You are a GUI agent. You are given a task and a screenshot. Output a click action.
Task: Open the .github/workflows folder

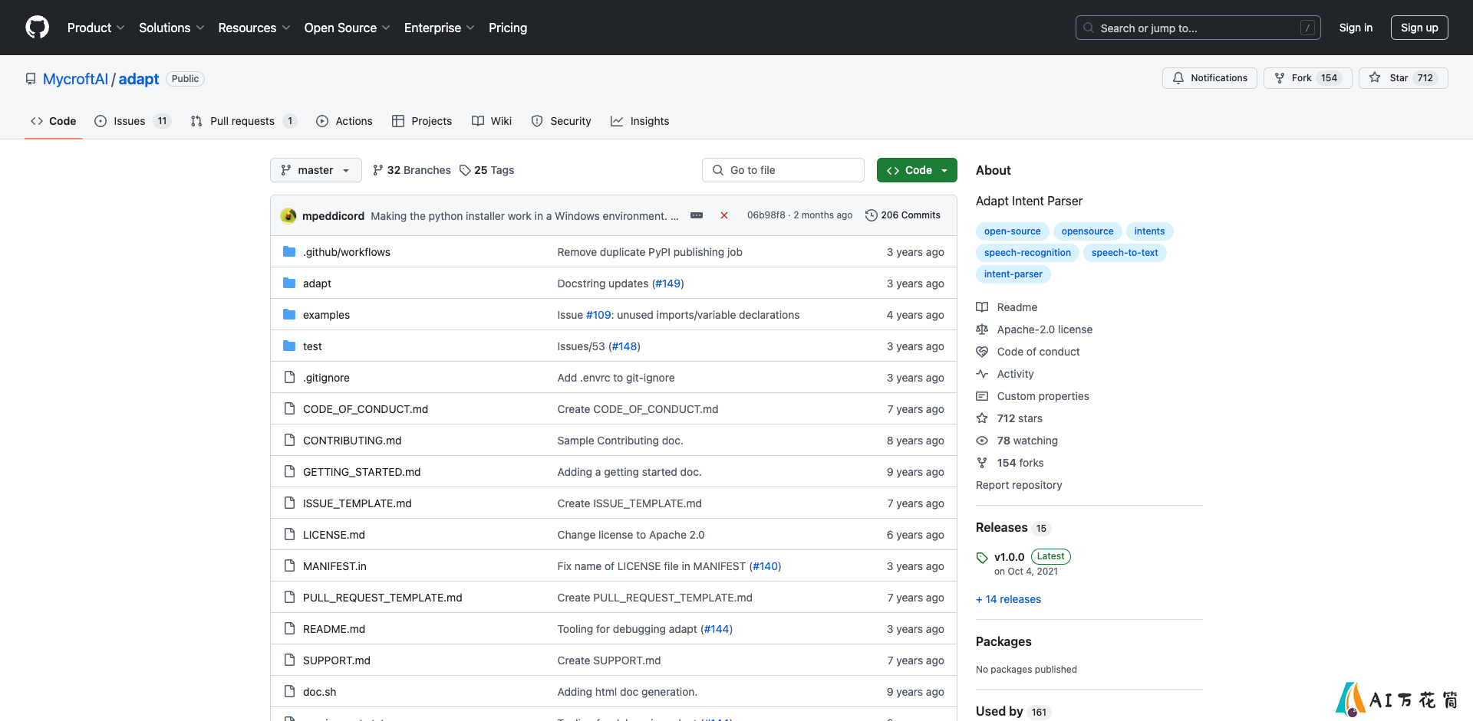pos(346,252)
